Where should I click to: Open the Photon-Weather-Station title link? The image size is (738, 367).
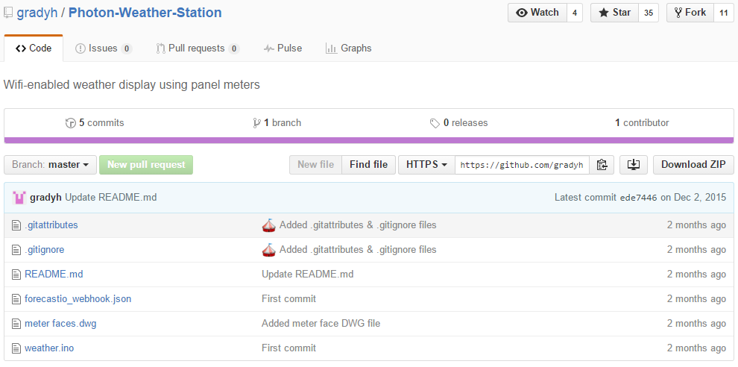click(145, 13)
